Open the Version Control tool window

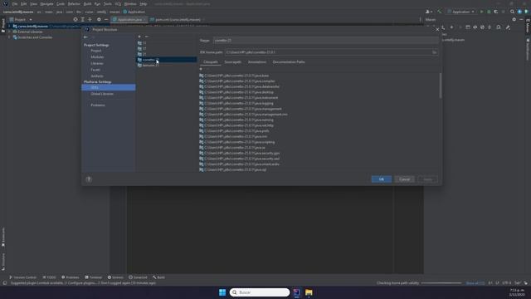(22, 277)
